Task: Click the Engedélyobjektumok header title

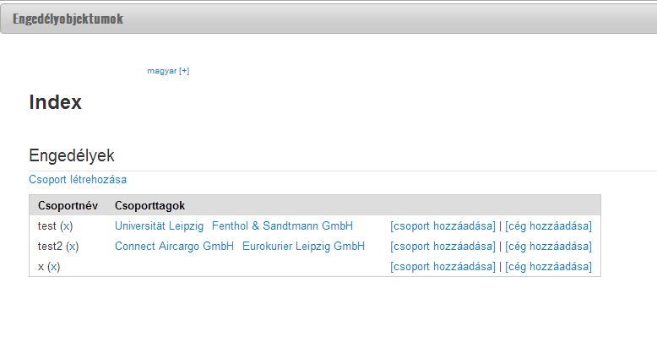Action: pyautogui.click(x=68, y=19)
